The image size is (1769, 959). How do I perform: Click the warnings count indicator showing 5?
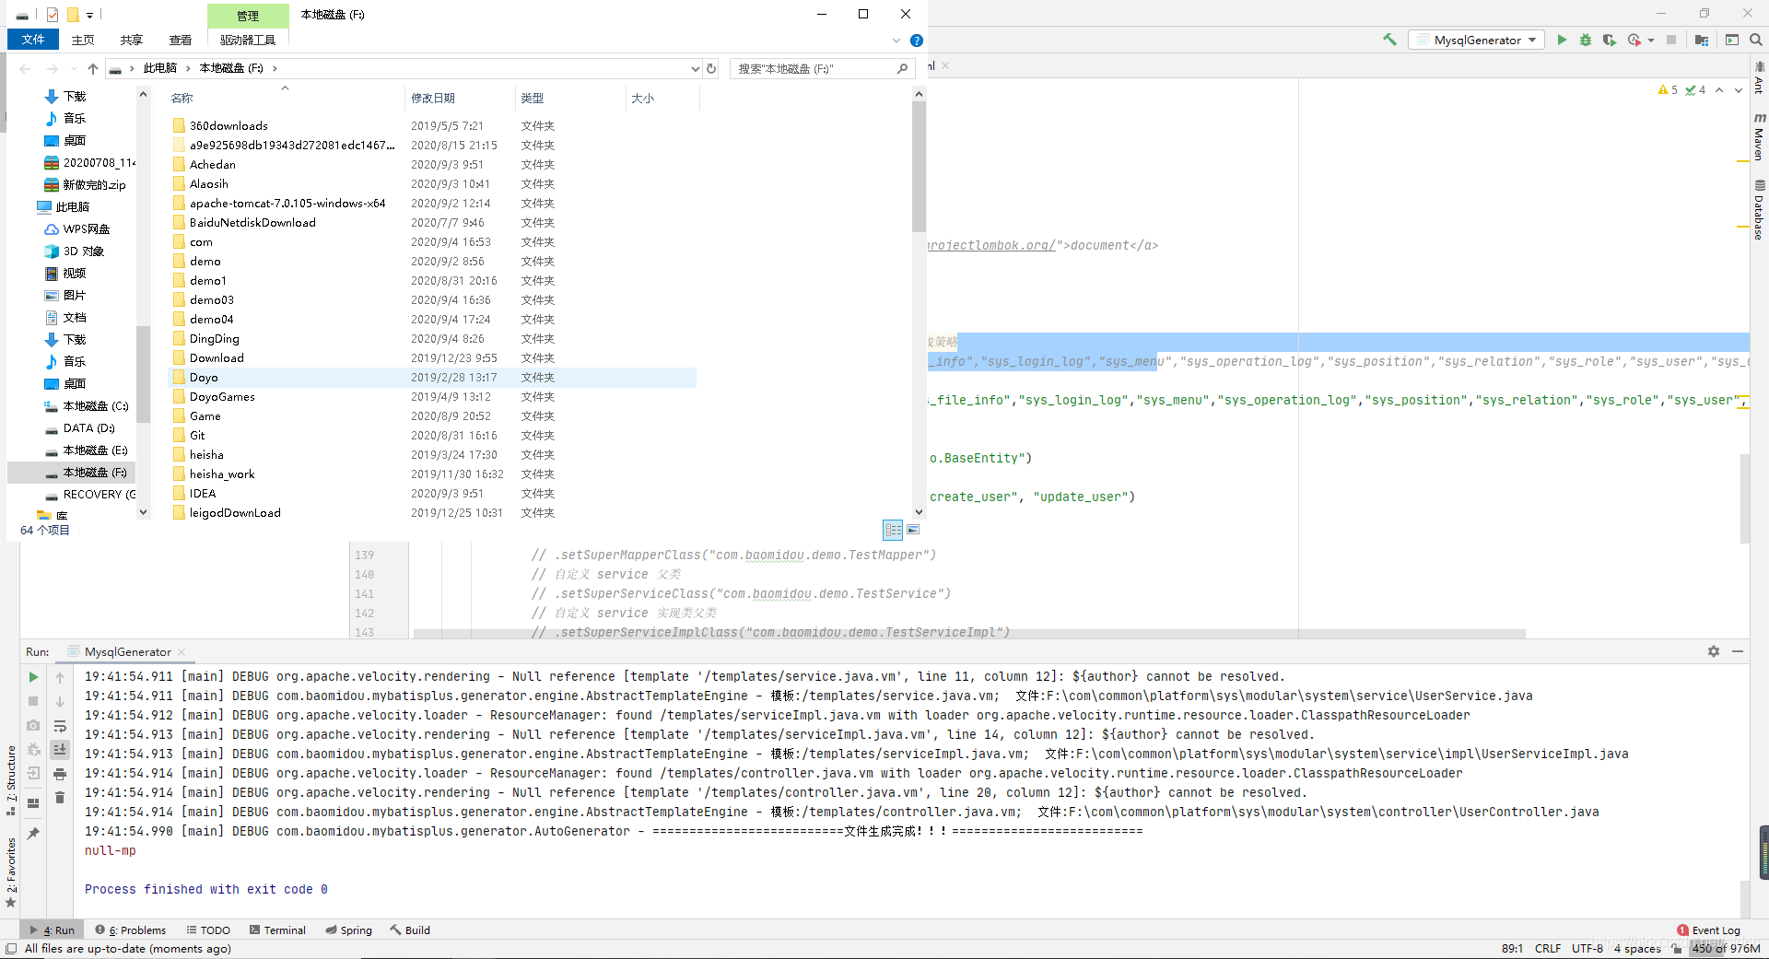(1668, 90)
